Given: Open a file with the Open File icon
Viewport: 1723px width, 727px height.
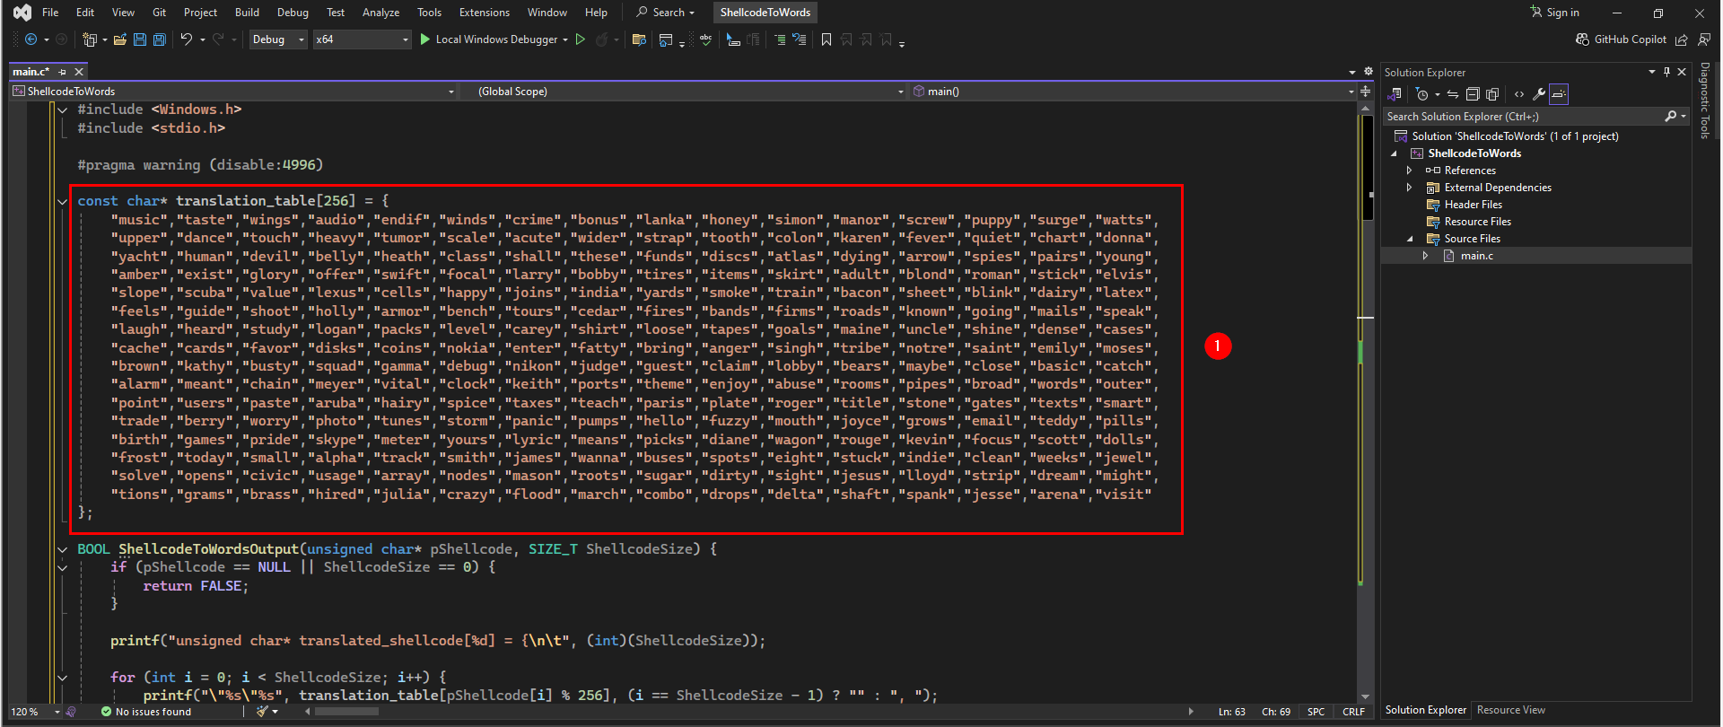Looking at the screenshot, I should point(119,39).
